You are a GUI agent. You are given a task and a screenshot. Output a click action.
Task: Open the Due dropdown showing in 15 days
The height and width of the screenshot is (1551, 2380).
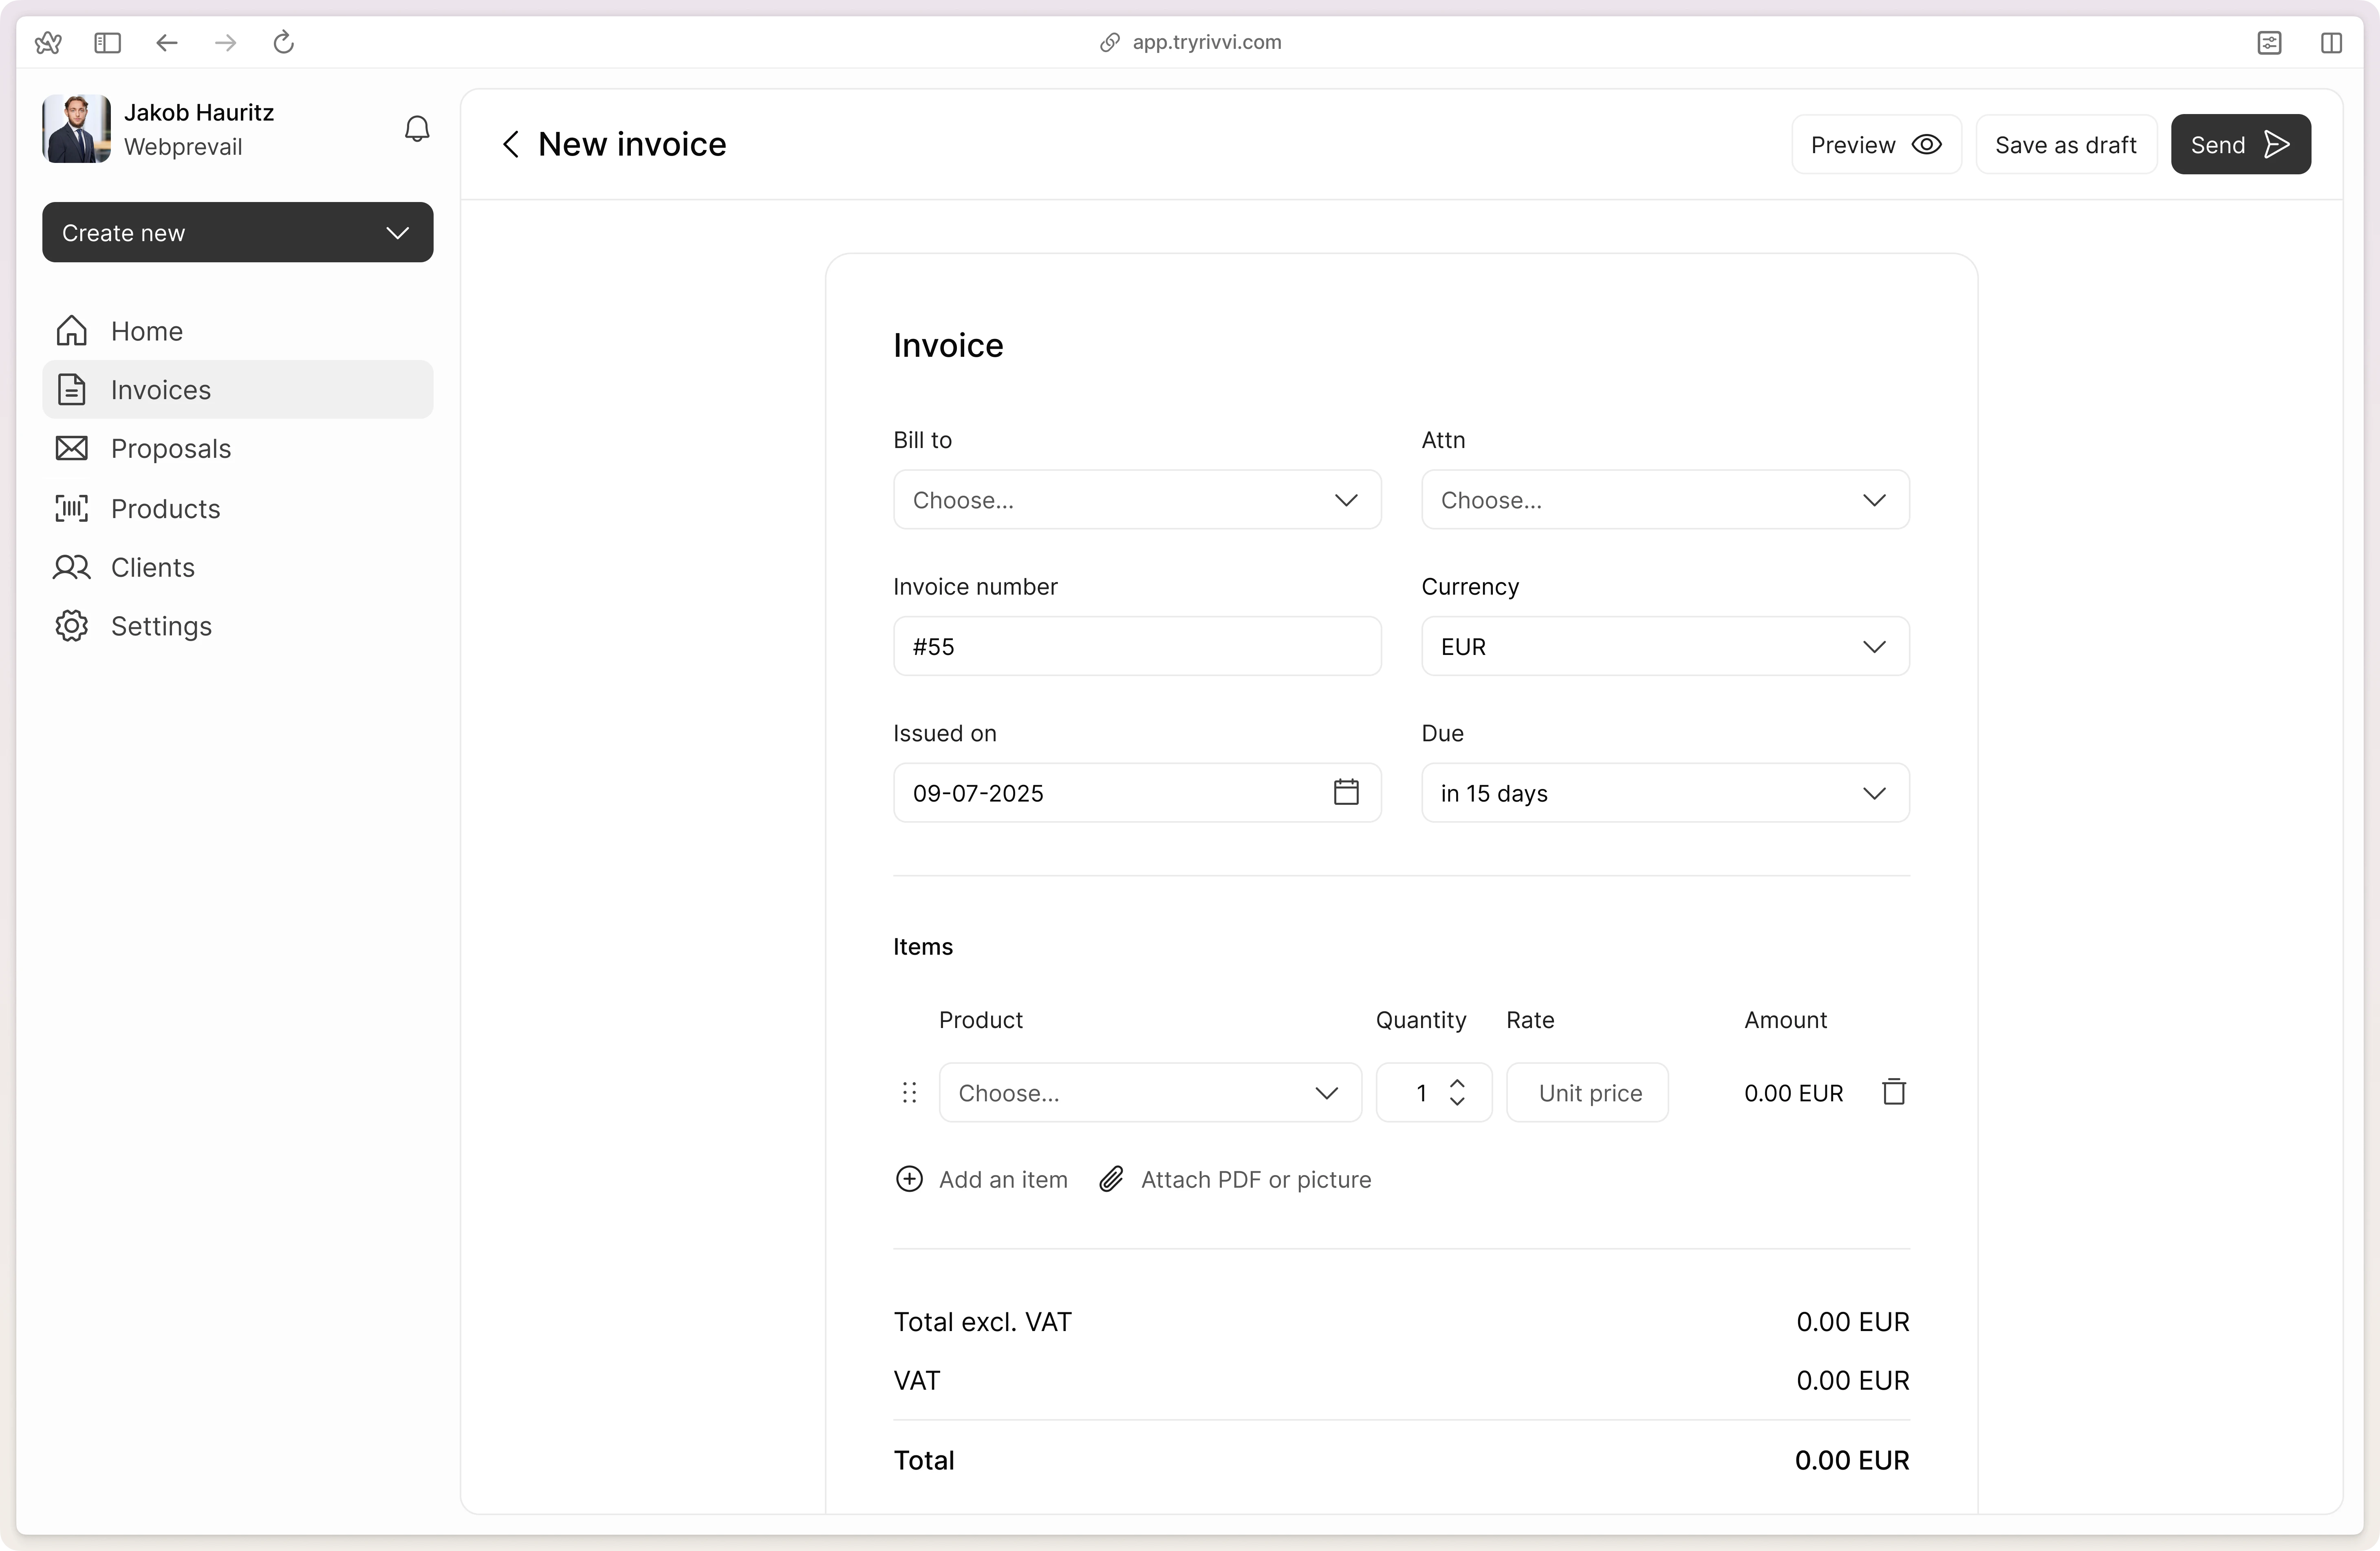point(1665,793)
